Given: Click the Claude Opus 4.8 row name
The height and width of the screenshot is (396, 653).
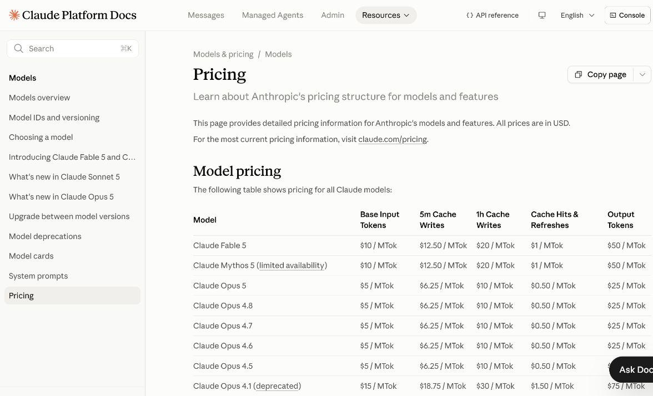Looking at the screenshot, I should [x=223, y=306].
